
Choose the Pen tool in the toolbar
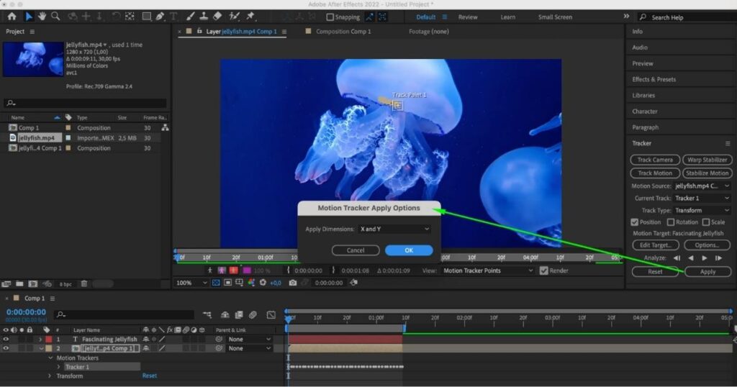[159, 17]
